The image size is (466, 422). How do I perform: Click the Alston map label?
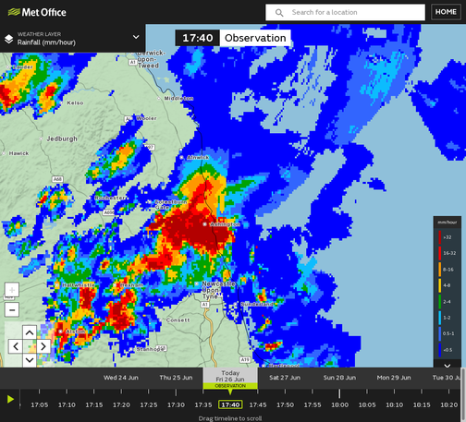(x=75, y=332)
